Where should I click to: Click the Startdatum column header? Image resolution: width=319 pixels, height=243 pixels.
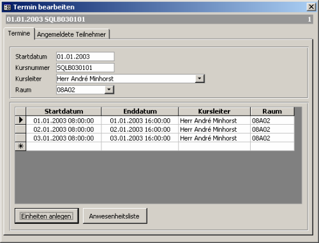point(64,111)
